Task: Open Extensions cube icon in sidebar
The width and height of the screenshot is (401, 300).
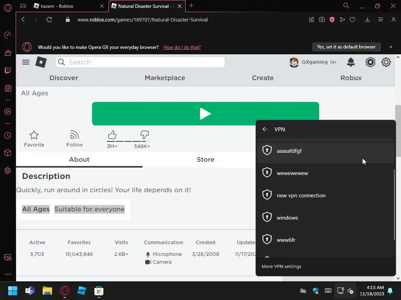Action: (x=8, y=153)
